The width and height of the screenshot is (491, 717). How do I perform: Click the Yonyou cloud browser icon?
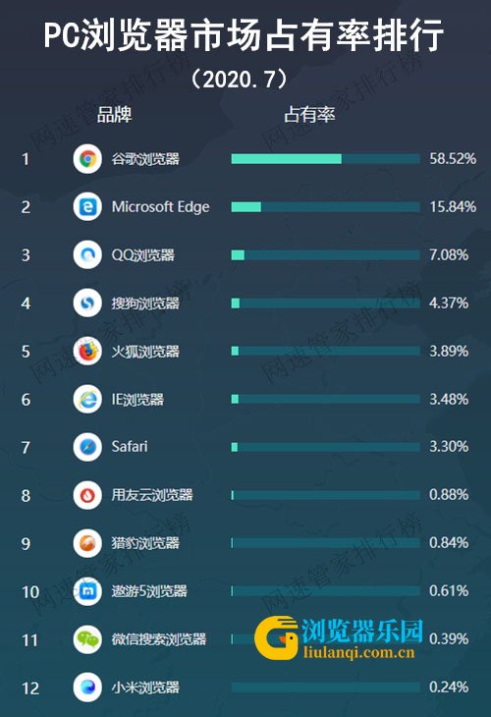87,495
